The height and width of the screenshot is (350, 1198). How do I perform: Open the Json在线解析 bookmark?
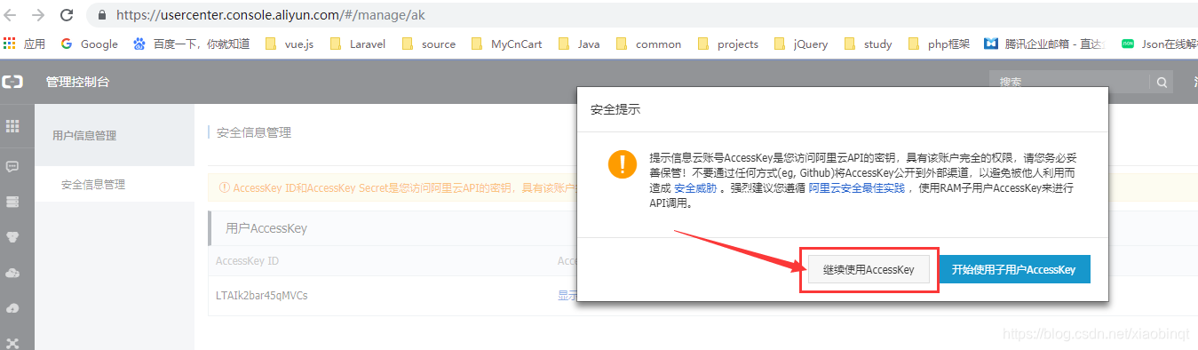point(1159,44)
